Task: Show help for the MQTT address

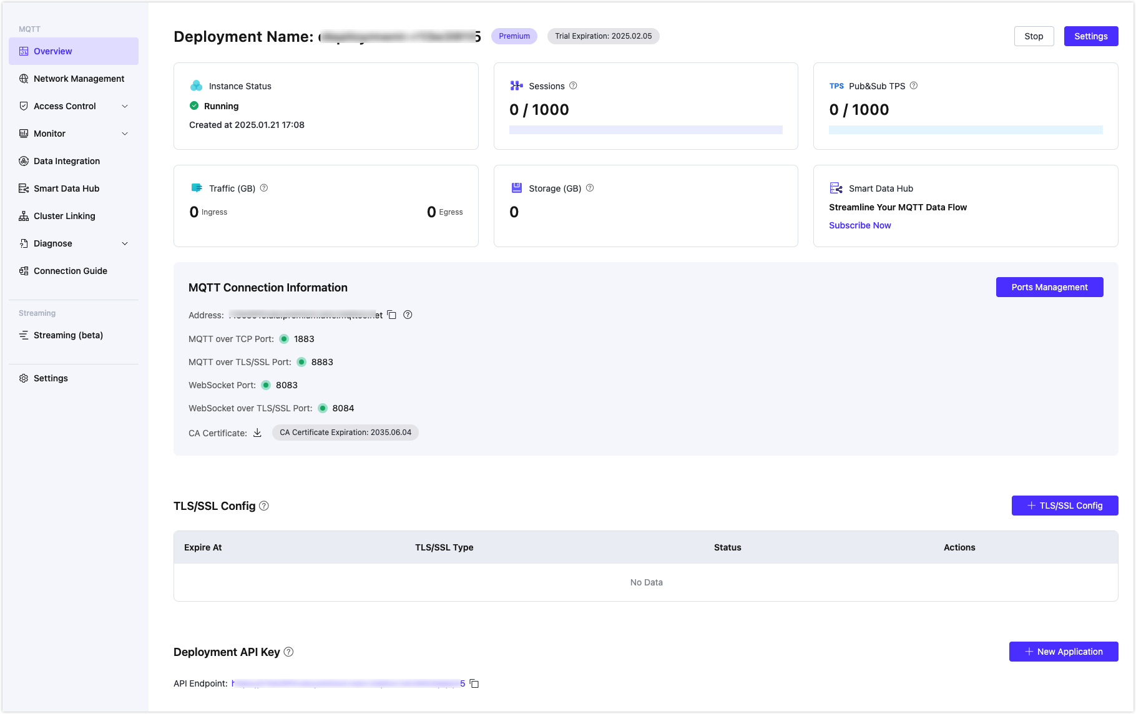Action: pos(408,315)
